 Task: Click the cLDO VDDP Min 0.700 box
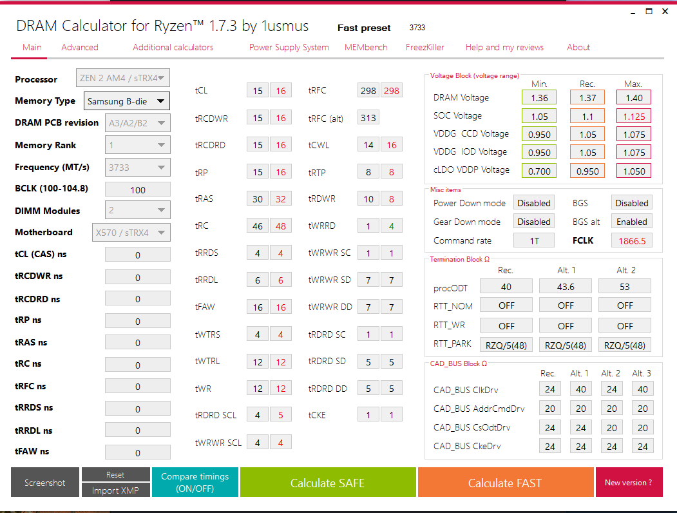539,171
